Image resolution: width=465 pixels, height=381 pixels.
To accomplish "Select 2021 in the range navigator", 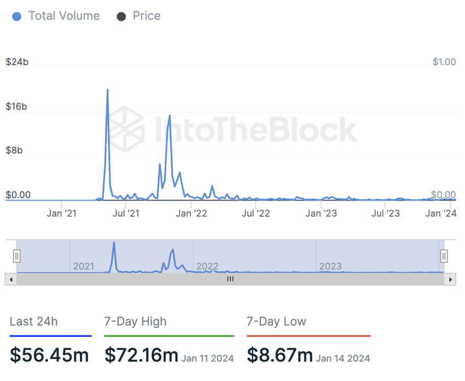I will [84, 267].
